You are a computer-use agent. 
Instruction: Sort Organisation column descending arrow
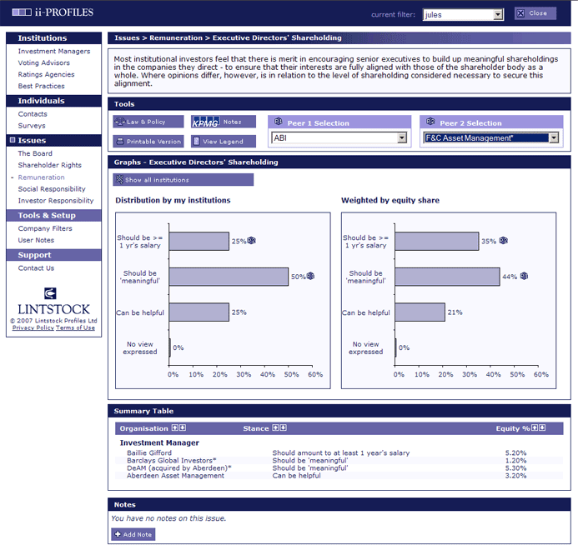click(x=183, y=427)
